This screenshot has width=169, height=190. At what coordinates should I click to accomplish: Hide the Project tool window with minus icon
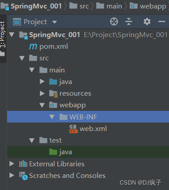tap(162, 22)
